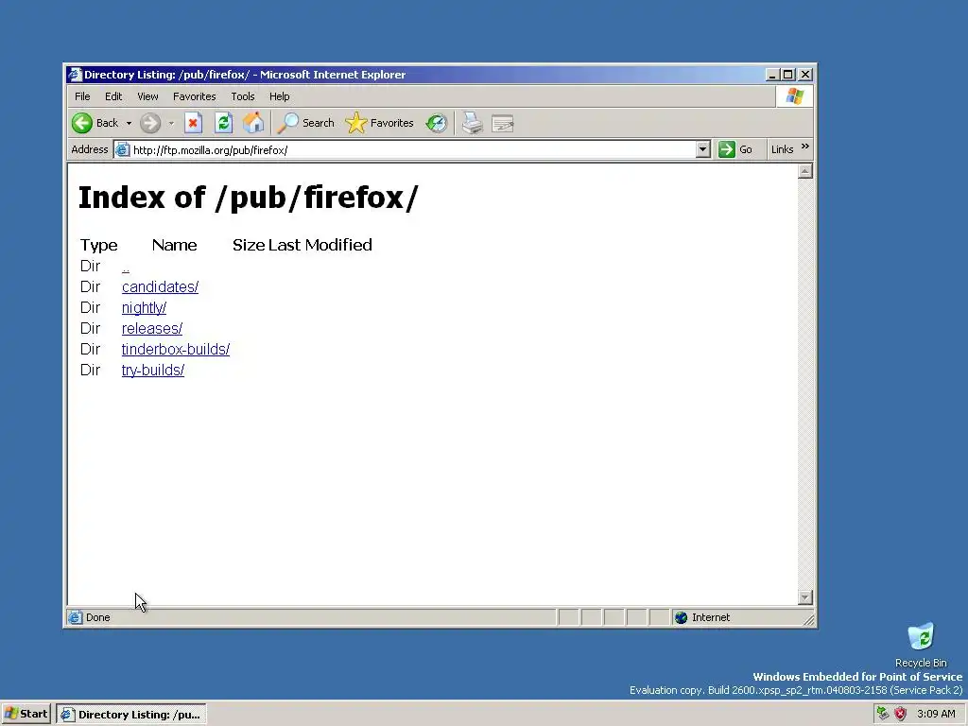Open the releases/ directory link

[152, 328]
